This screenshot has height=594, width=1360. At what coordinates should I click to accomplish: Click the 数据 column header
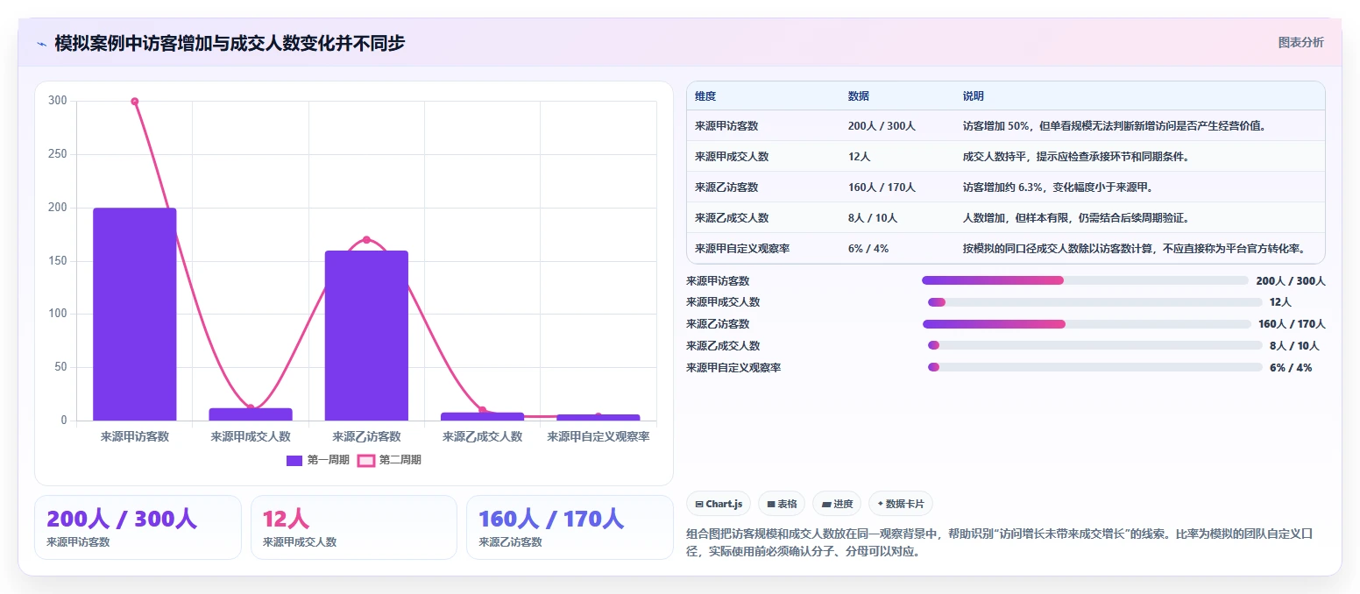tap(859, 96)
